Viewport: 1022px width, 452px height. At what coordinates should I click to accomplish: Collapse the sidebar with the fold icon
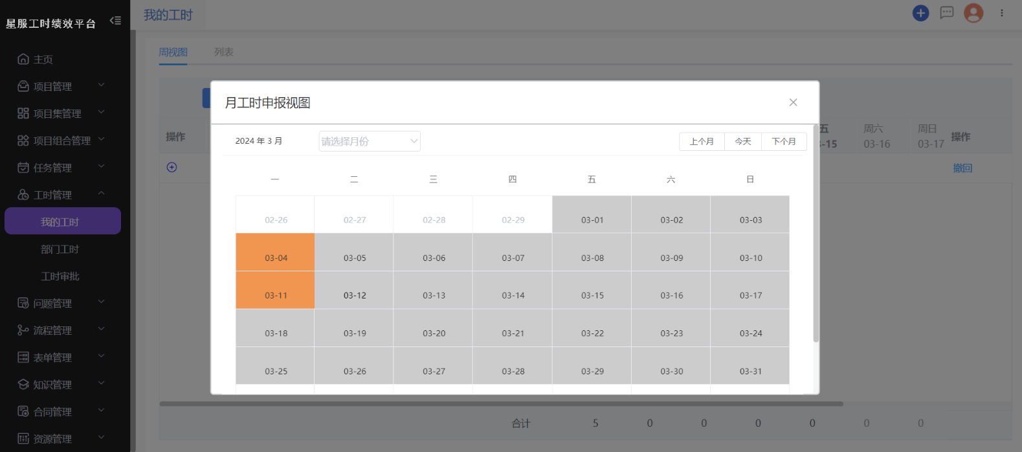coord(115,21)
